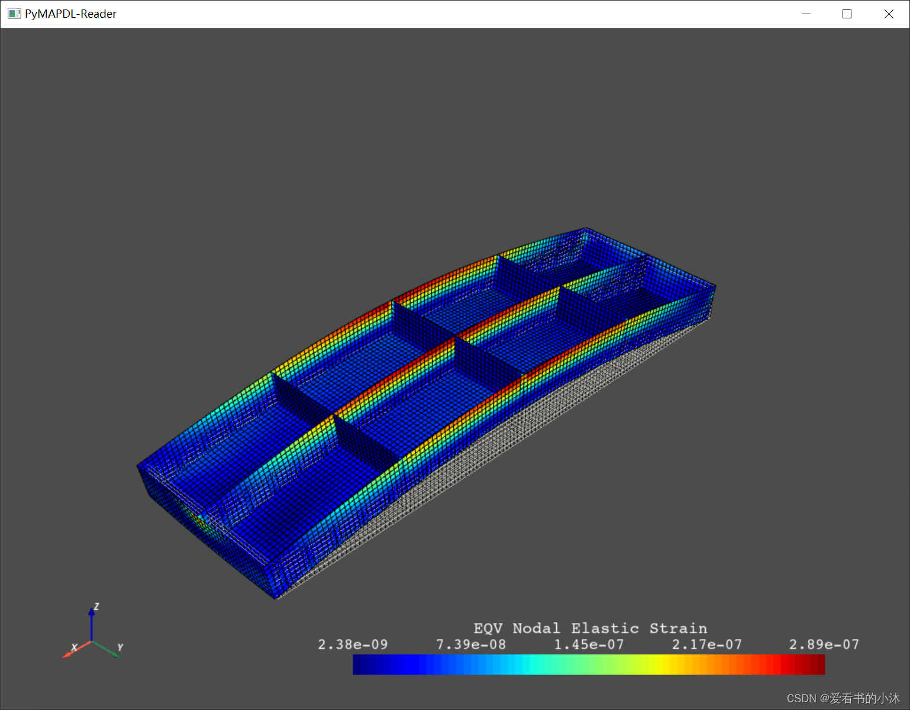Click the PyMAPDL-Reader window icon

pos(14,14)
